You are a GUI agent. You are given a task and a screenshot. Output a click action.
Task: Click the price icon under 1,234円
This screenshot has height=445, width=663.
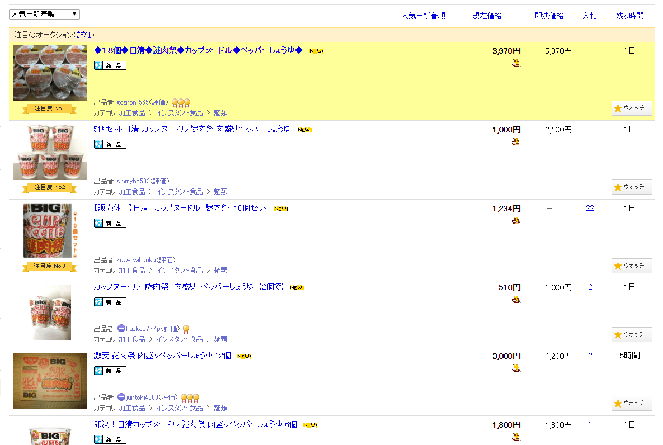click(516, 221)
